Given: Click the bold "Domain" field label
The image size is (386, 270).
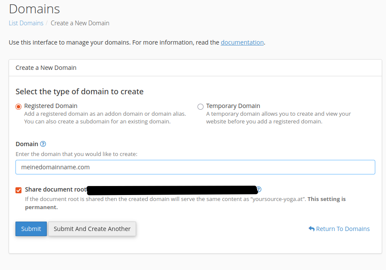Looking at the screenshot, I should [x=27, y=144].
